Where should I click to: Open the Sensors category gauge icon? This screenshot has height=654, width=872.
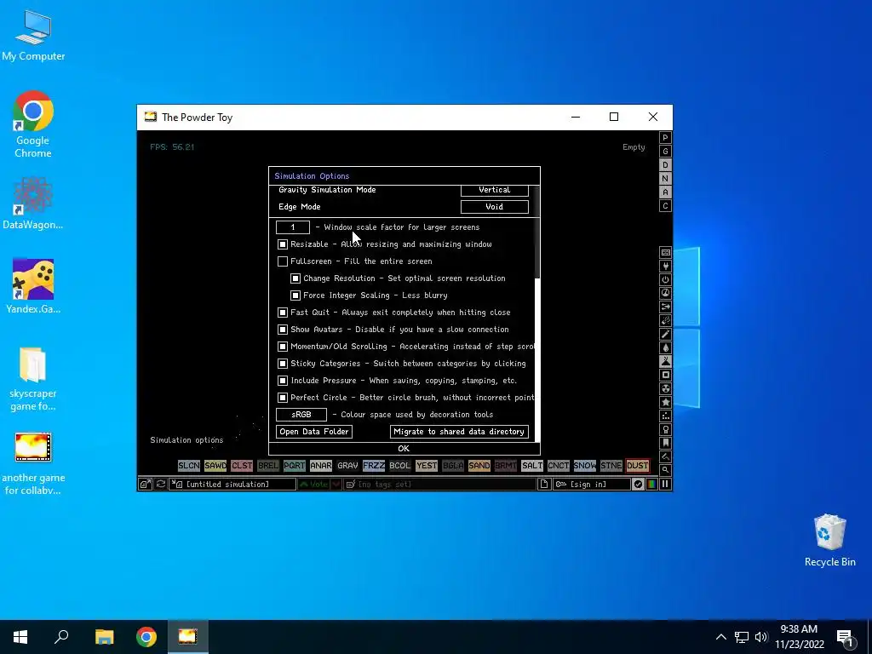[x=665, y=293]
